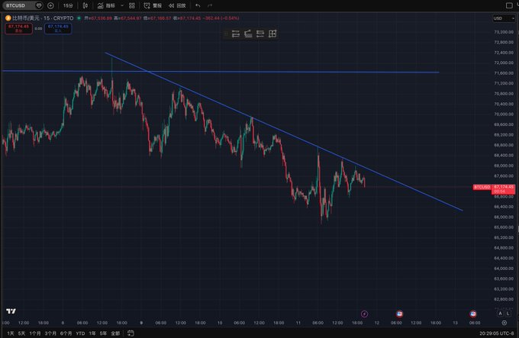The height and width of the screenshot is (338, 519).
Task: Select the 1个月 time range
Action: (35, 333)
